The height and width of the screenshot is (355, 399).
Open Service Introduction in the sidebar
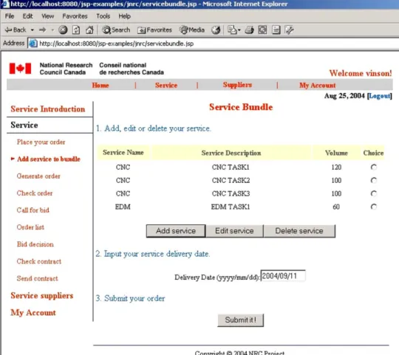[48, 109]
